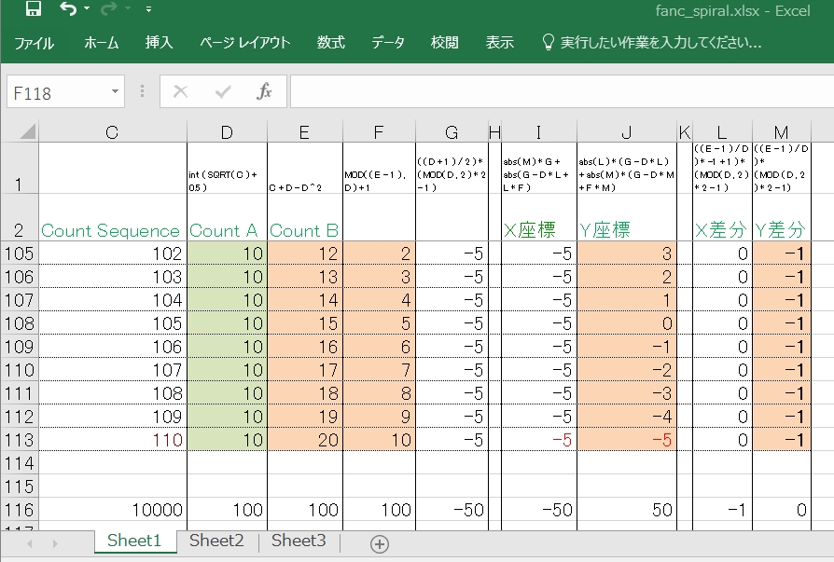
Task: Open the データ ribbon tab
Action: pyautogui.click(x=388, y=43)
